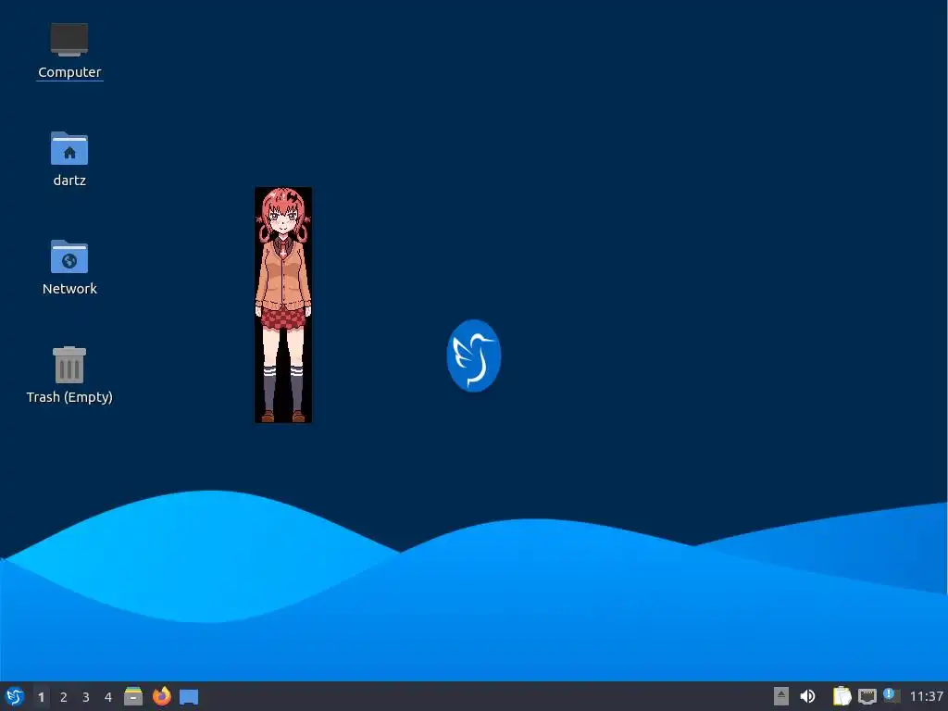Viewport: 948px width, 711px height.
Task: Switch to workspace 3
Action: tap(86, 697)
